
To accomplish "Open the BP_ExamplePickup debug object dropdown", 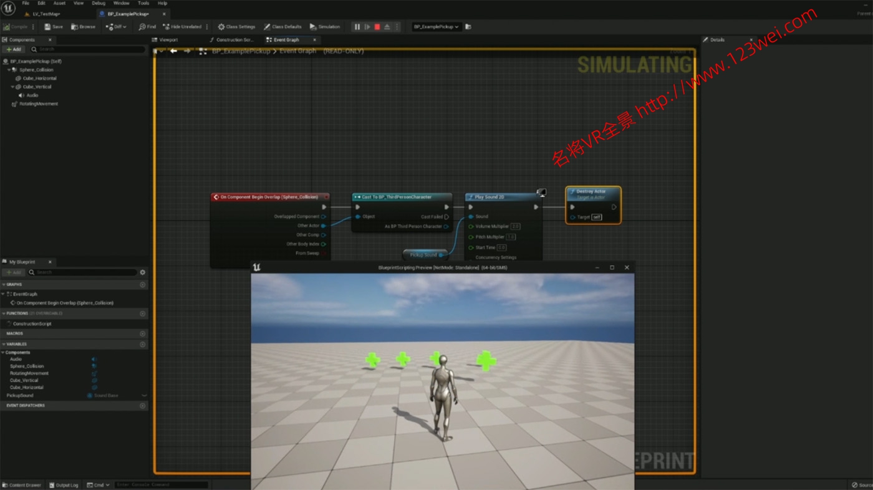I will tap(436, 27).
